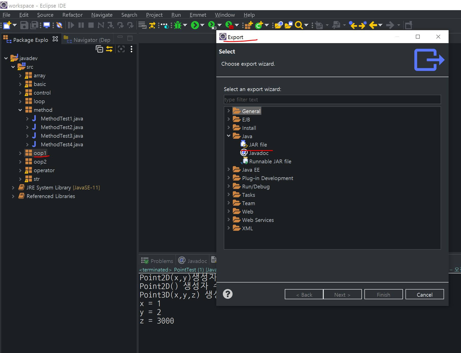Click the Cancel button

[424, 294]
